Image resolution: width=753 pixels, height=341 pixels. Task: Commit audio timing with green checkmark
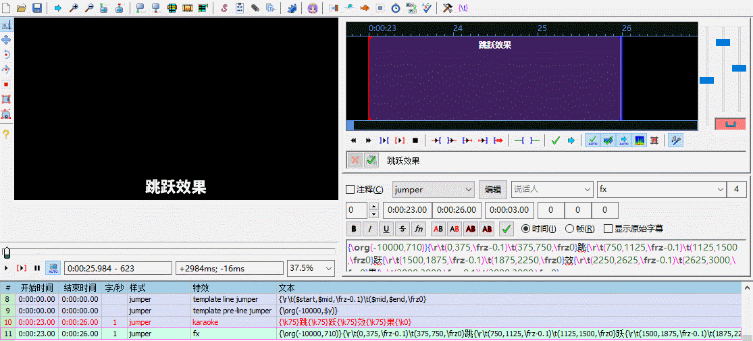coord(555,140)
